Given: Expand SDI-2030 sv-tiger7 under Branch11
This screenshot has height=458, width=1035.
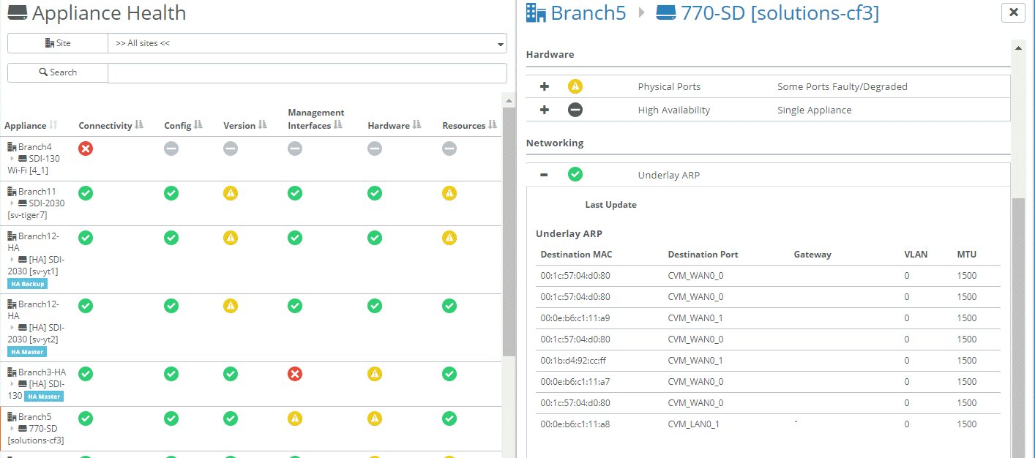Looking at the screenshot, I should point(12,203).
